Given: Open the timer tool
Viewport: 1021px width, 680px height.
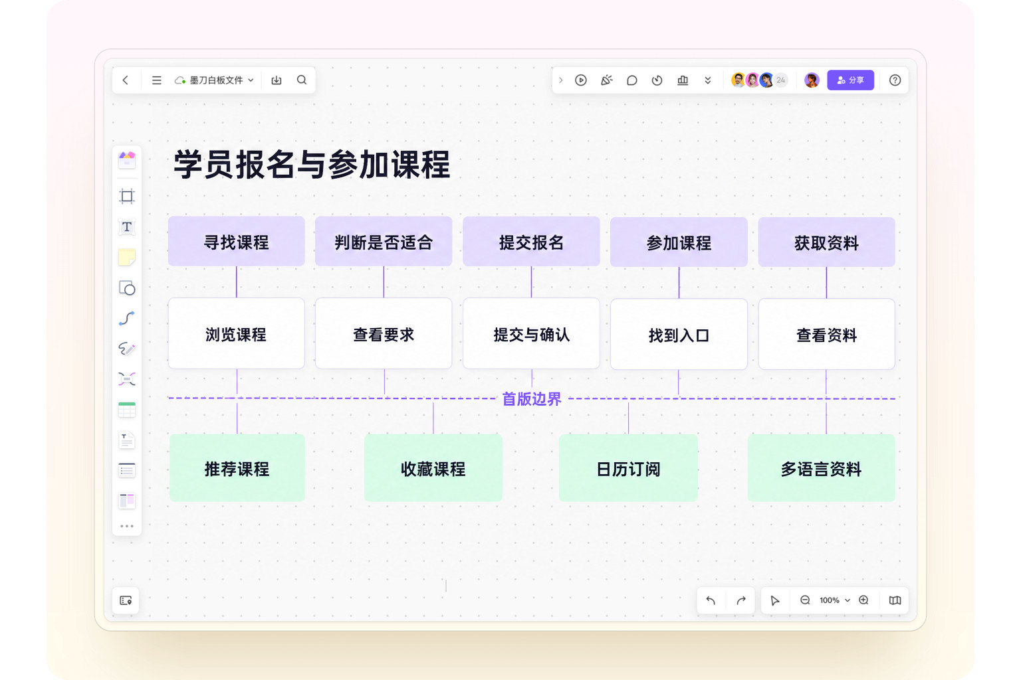Looking at the screenshot, I should point(657,80).
